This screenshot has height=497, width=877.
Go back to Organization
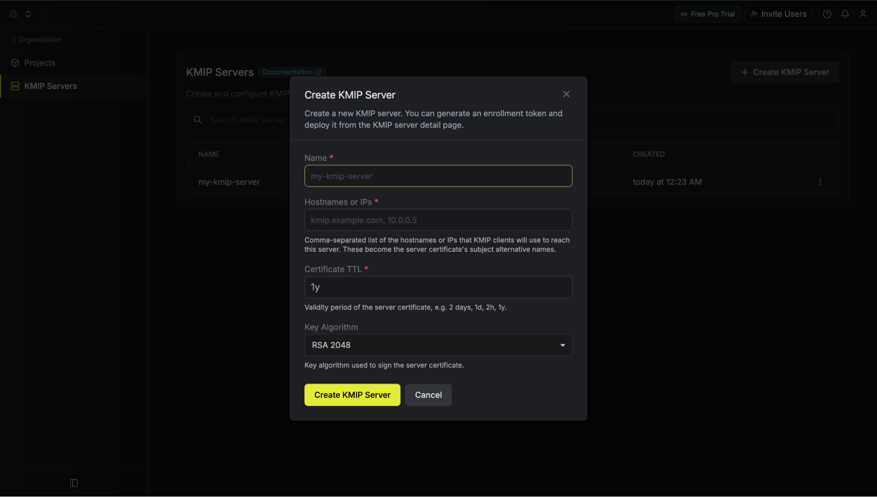36,39
